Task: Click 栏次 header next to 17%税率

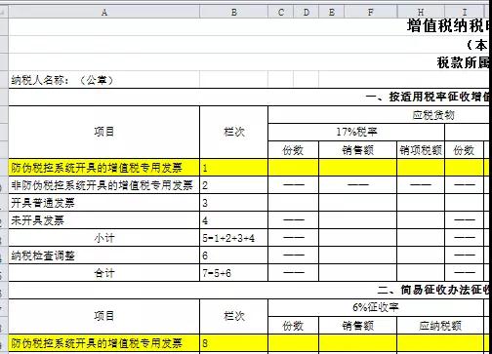Action: coord(233,132)
